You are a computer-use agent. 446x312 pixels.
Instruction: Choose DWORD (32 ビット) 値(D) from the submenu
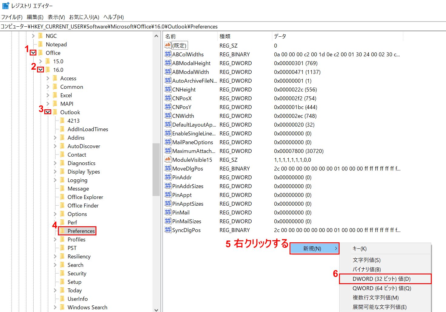tap(381, 279)
